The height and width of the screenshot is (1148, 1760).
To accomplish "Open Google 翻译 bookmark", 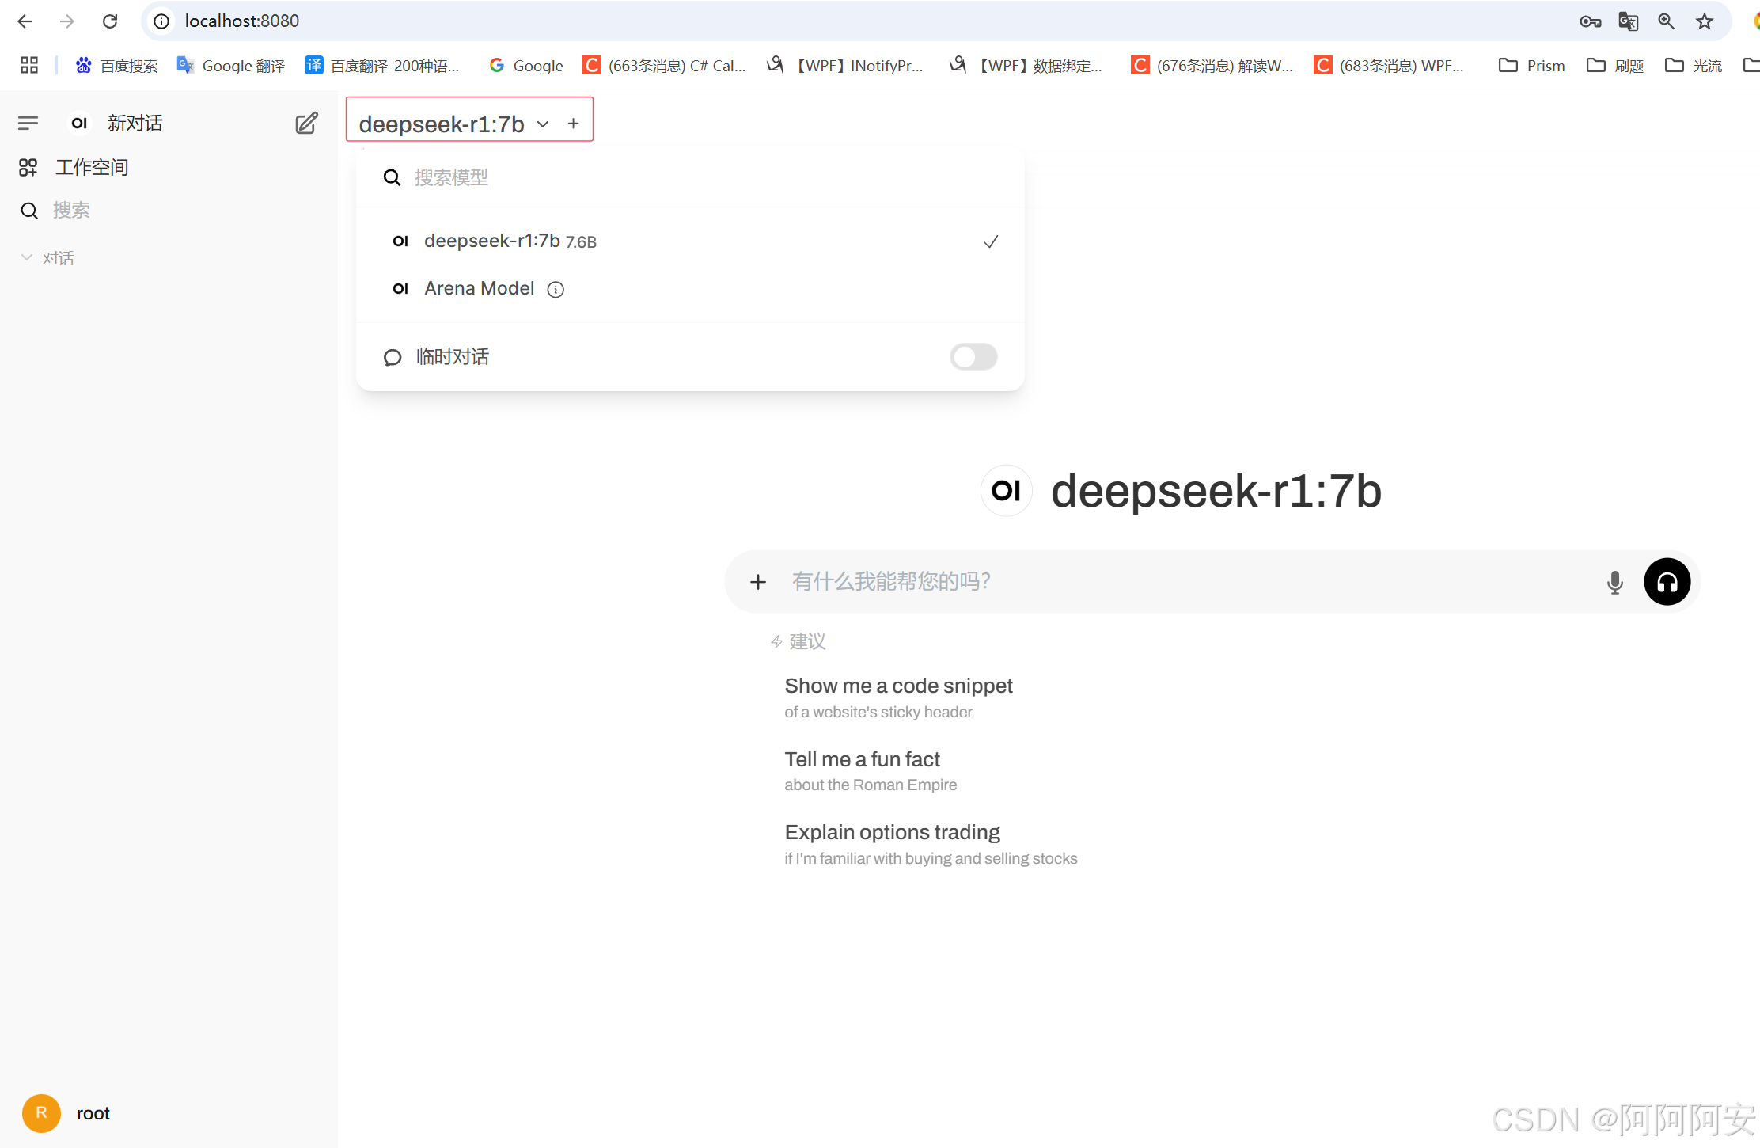I will [x=231, y=66].
